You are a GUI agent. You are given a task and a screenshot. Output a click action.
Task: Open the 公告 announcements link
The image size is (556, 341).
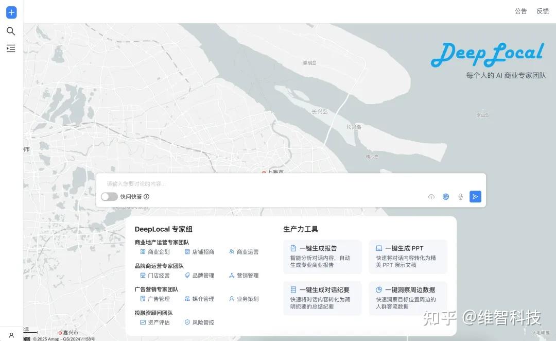[x=520, y=11]
